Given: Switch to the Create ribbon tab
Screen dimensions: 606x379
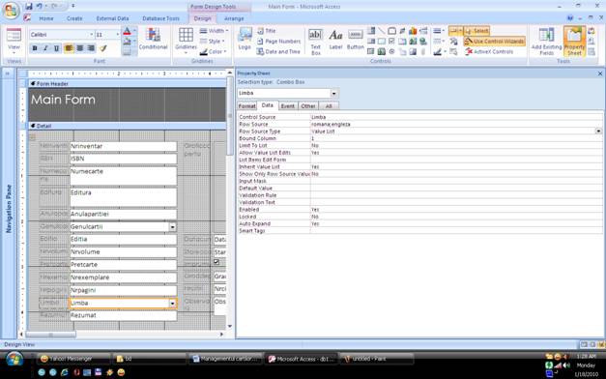Looking at the screenshot, I should pos(74,18).
